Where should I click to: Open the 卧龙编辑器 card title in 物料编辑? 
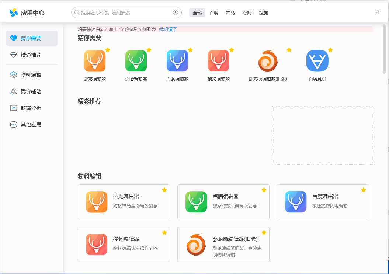click(x=126, y=196)
